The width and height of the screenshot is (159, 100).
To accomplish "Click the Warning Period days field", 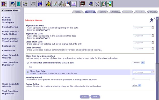I will [141, 78].
